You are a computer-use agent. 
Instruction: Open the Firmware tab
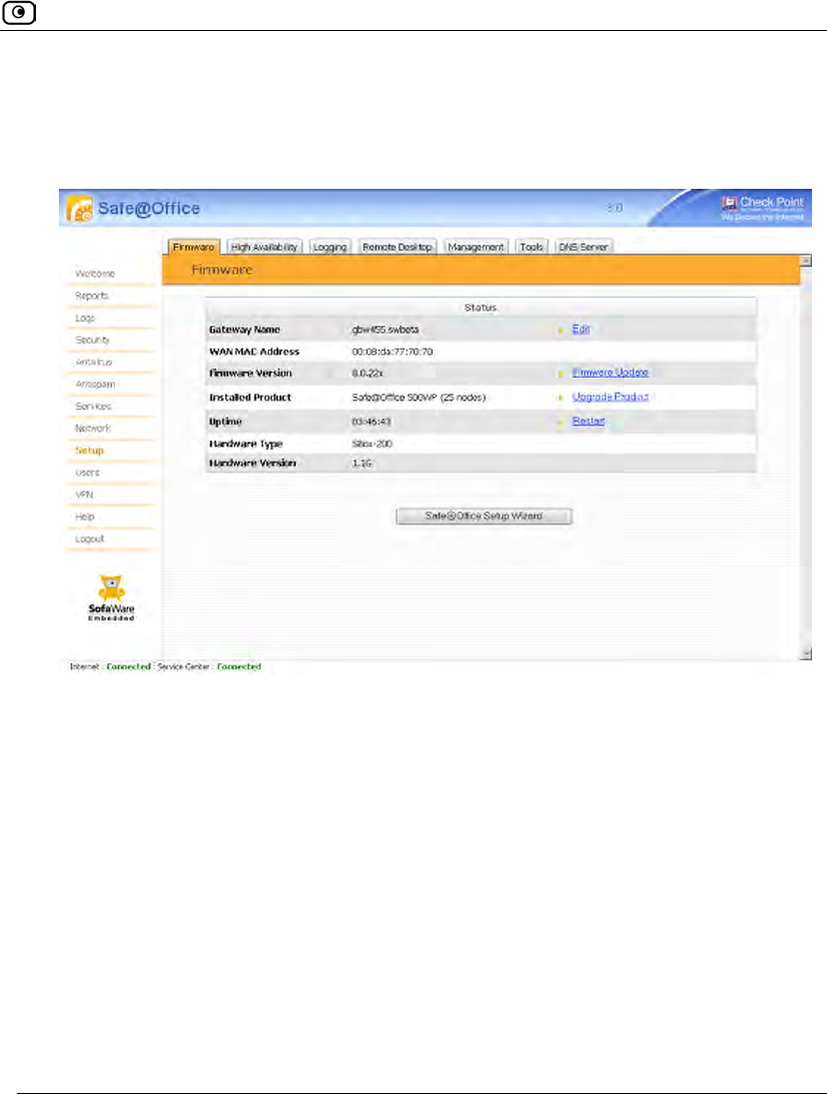(194, 247)
